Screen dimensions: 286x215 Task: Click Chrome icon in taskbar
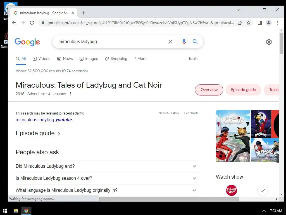click(x=26, y=211)
